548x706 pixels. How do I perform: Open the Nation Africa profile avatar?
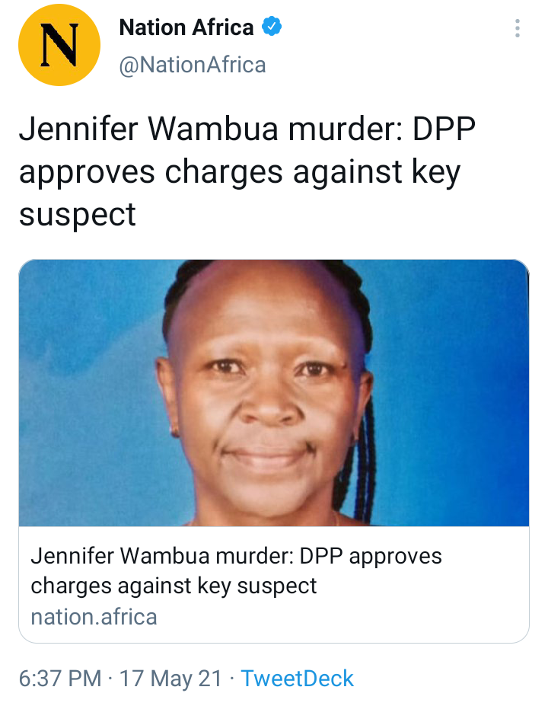(59, 45)
